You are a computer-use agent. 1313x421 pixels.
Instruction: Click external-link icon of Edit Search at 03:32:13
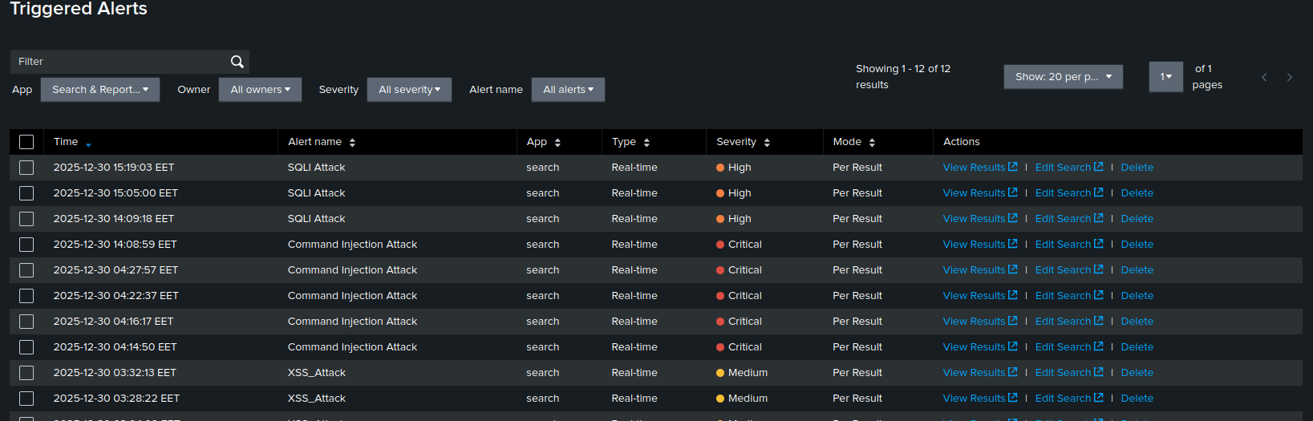1099,372
